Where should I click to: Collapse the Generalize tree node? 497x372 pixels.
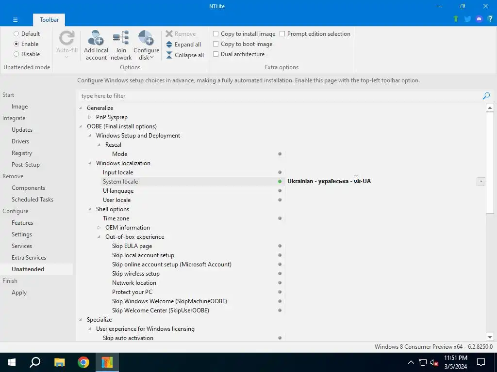click(81, 108)
